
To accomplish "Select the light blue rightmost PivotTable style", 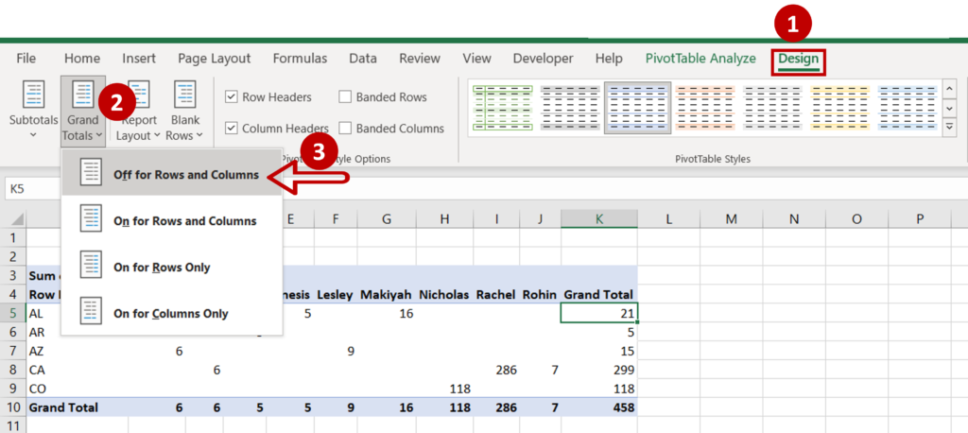I will (x=907, y=107).
